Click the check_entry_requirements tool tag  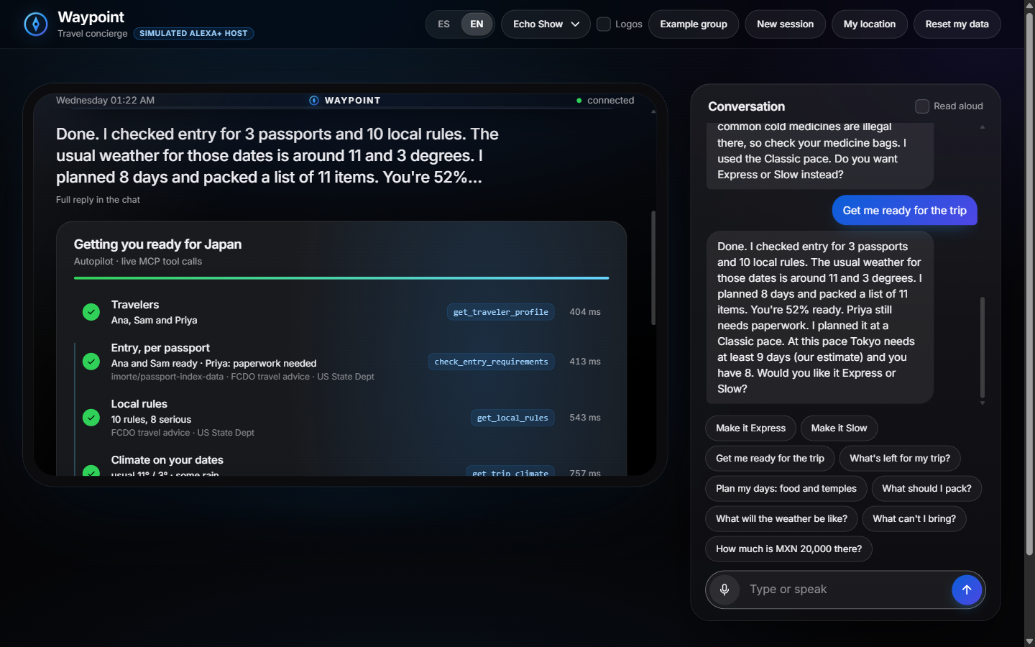[492, 362]
